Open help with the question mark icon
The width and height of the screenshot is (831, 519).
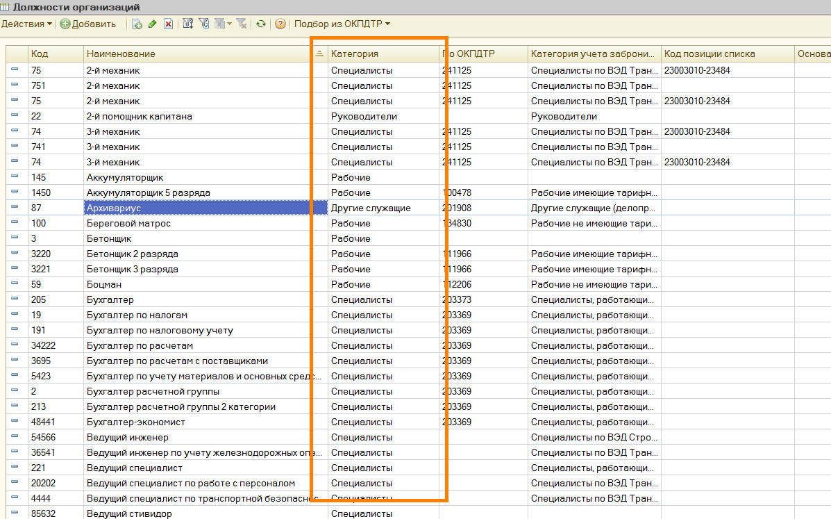tap(280, 24)
